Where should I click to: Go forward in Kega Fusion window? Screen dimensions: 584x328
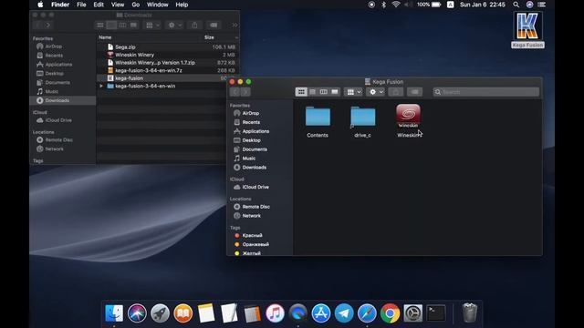coord(245,92)
